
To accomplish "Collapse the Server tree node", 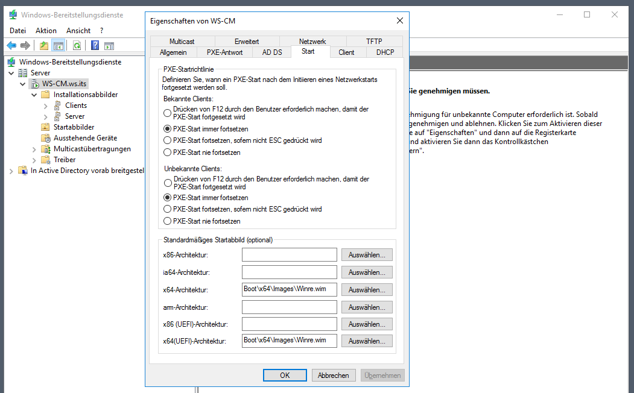I will click(x=11, y=73).
